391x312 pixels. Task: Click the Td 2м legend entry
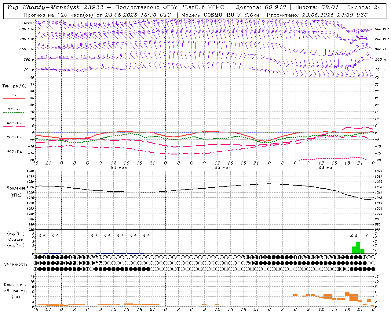pos(14,109)
